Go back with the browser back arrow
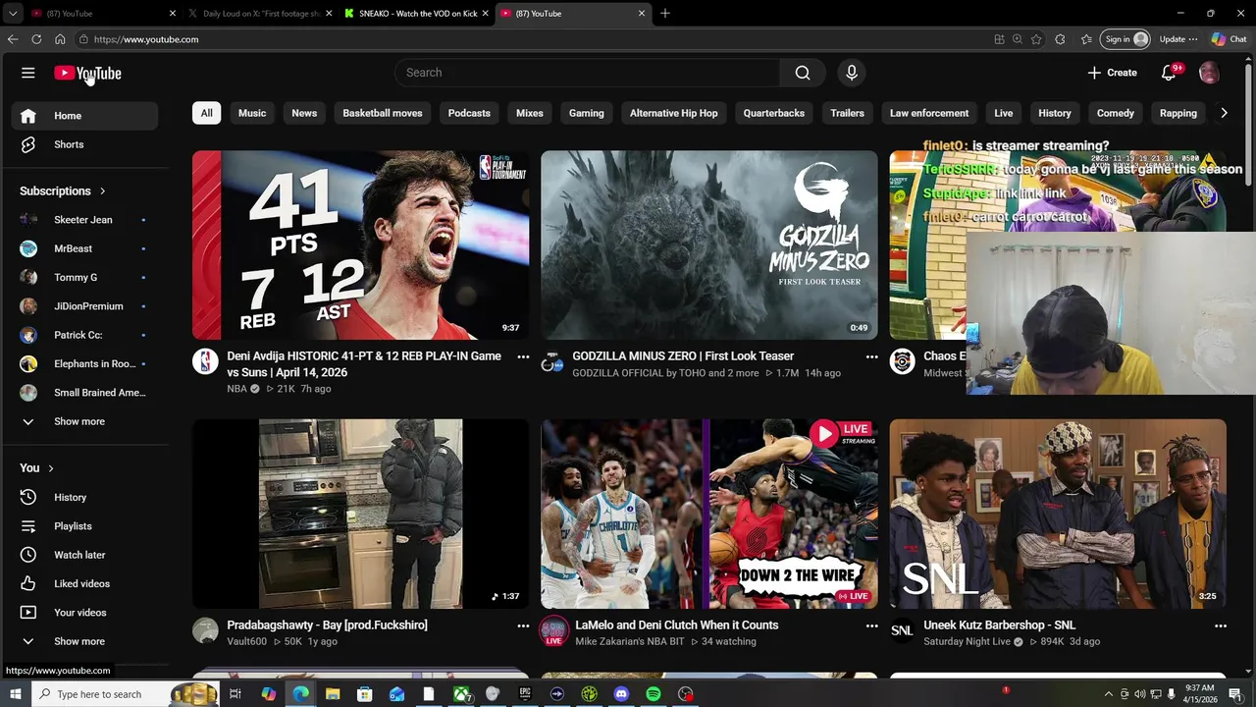This screenshot has width=1256, height=707. click(13, 39)
